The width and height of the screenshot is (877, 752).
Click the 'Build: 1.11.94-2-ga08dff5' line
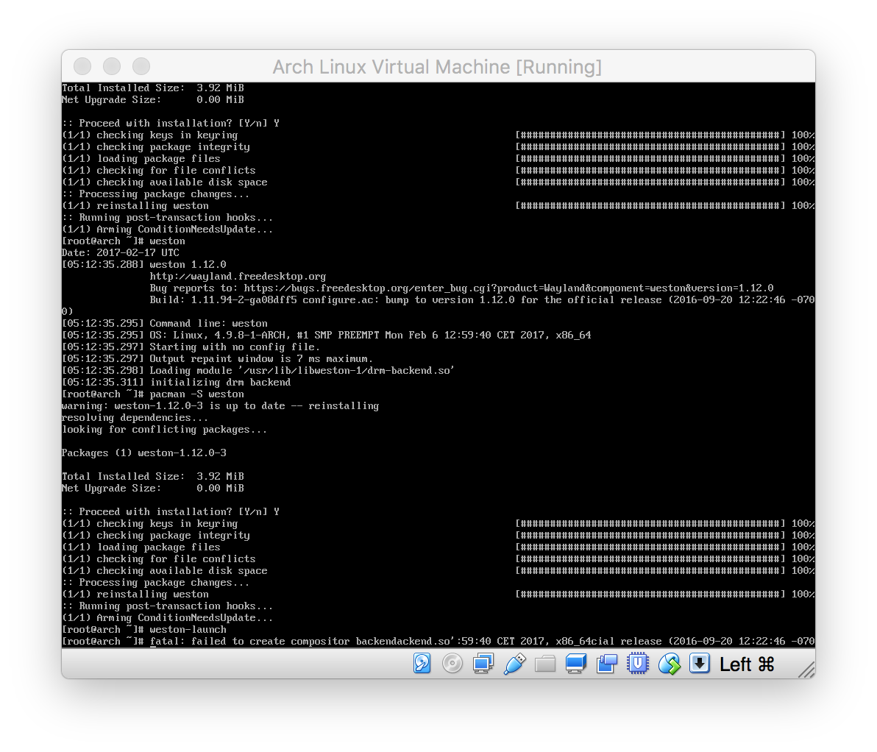click(x=482, y=299)
